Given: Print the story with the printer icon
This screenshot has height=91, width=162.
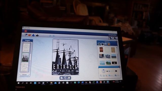Looking at the screenshot, I should 37,35.
